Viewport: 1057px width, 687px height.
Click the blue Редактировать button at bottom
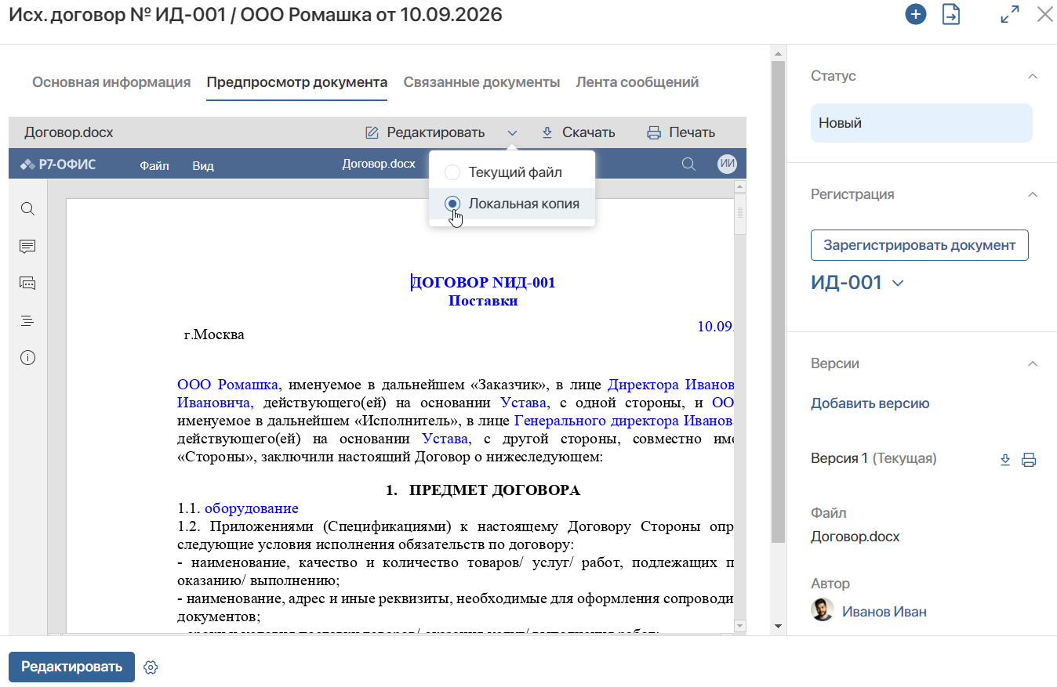pyautogui.click(x=72, y=667)
